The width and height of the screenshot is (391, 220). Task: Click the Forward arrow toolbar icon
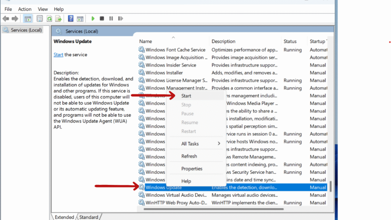15,18
